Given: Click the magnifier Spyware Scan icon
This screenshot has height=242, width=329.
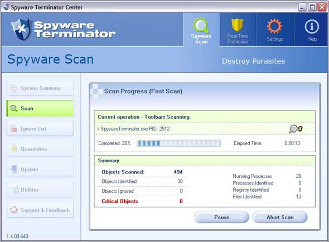Looking at the screenshot, I should (201, 26).
